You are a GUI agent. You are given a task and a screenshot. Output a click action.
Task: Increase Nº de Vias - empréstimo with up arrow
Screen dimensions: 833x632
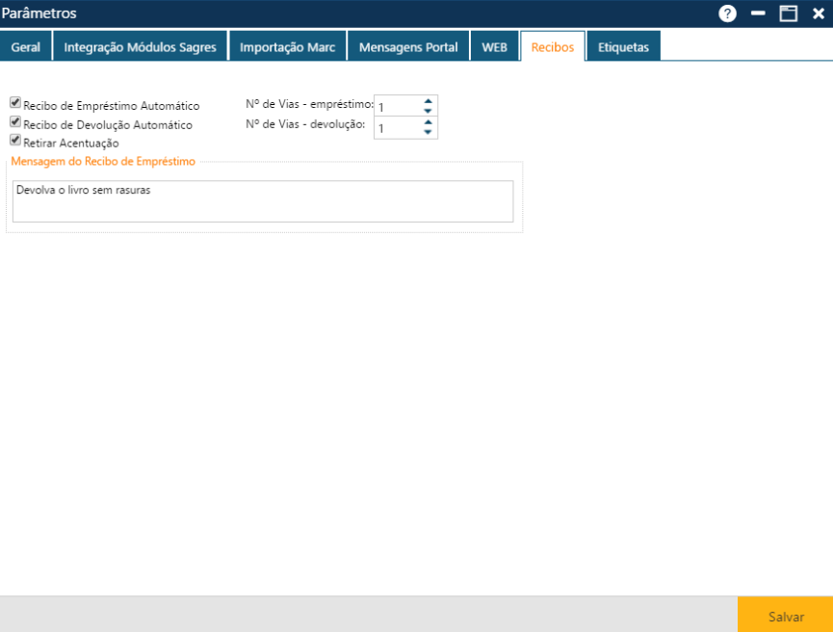[429, 101]
